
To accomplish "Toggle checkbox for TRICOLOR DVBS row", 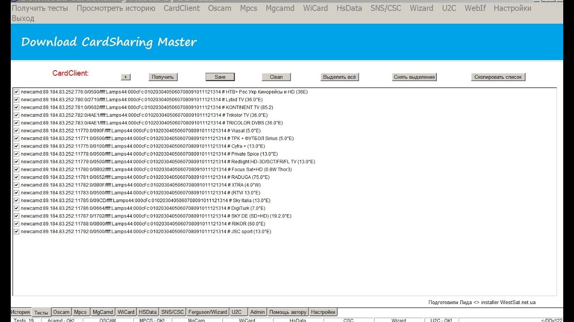I will click(x=17, y=123).
